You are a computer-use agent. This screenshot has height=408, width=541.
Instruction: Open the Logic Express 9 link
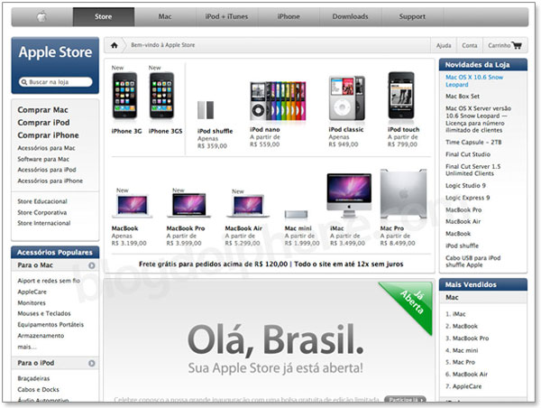(x=467, y=198)
